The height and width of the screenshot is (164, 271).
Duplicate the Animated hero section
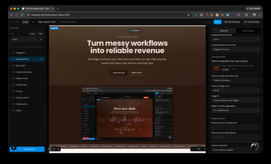coord(41,59)
